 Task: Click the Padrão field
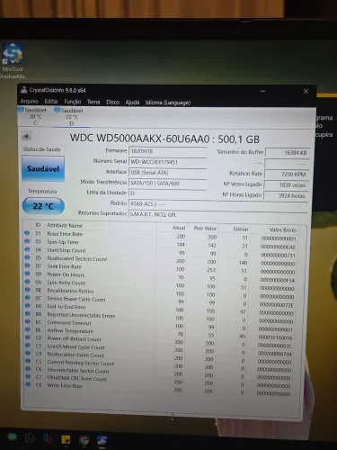coord(218,204)
